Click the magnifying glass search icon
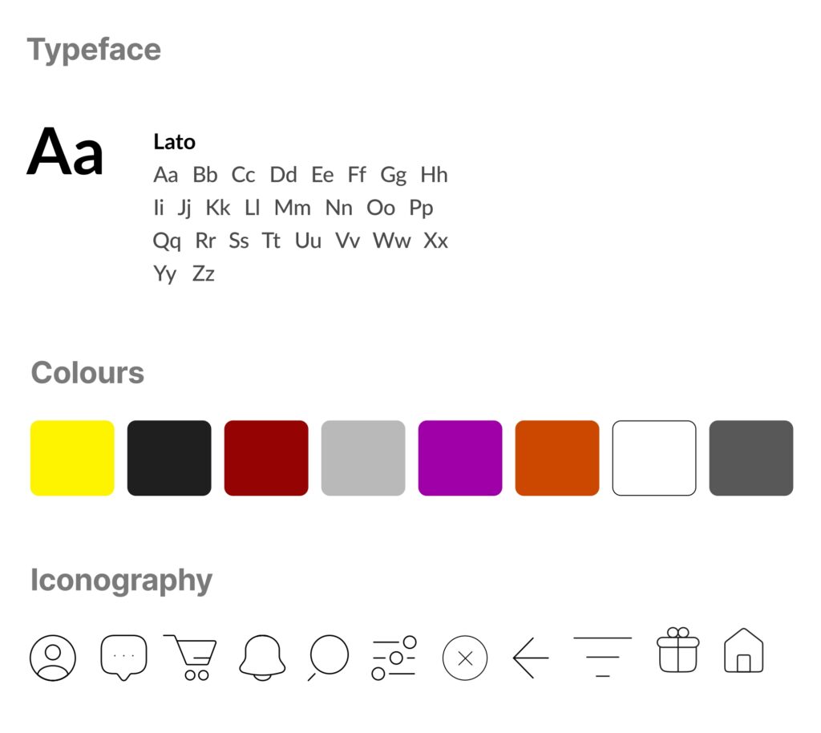This screenshot has width=821, height=733. coord(329,657)
